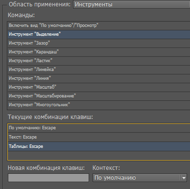Select command Инструмент "Зазор"
The width and height of the screenshot is (190, 189).
(99, 43)
